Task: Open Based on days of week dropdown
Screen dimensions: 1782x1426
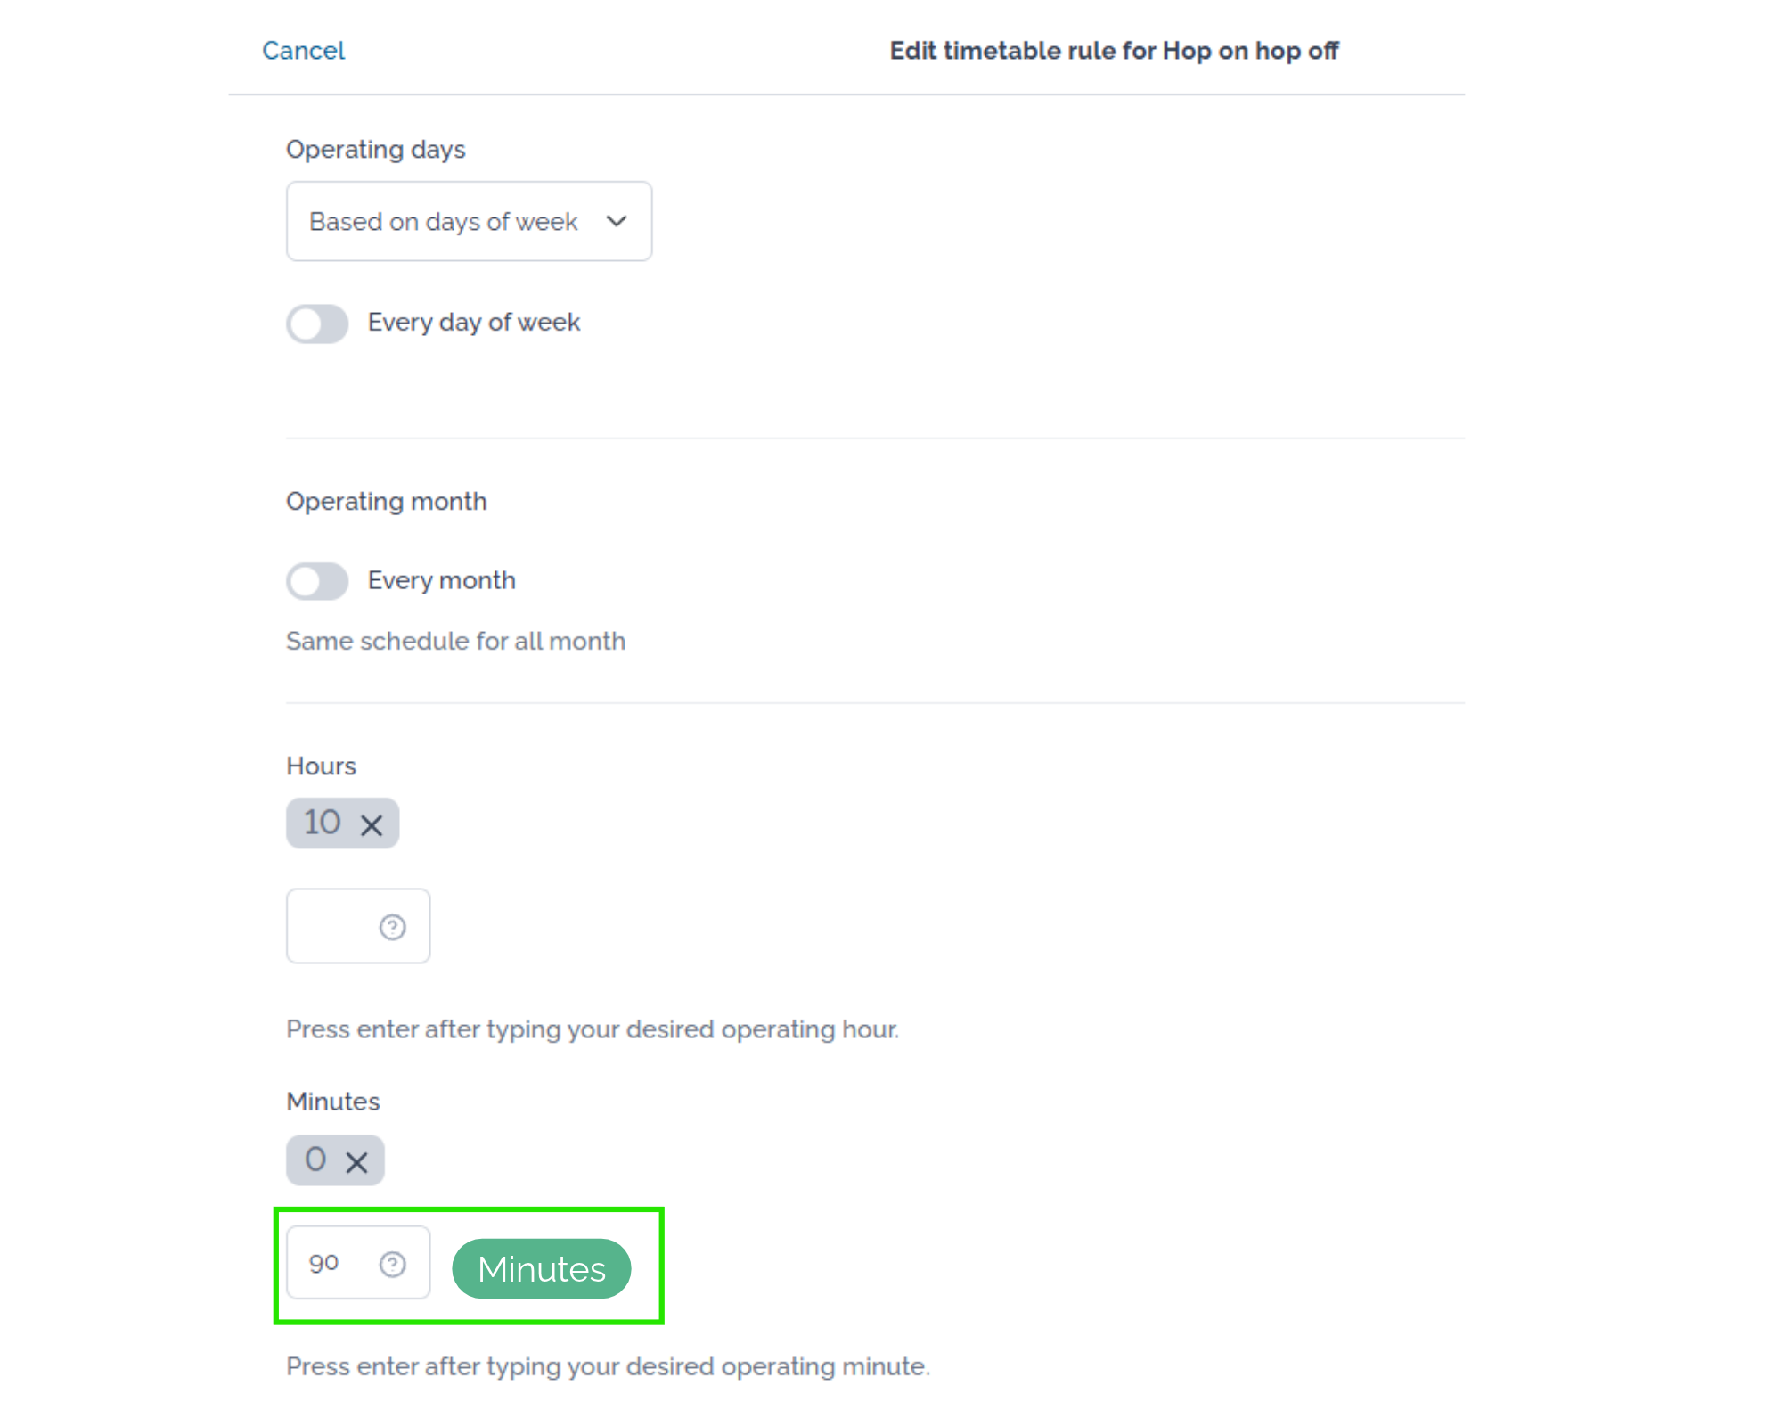Action: coord(469,221)
